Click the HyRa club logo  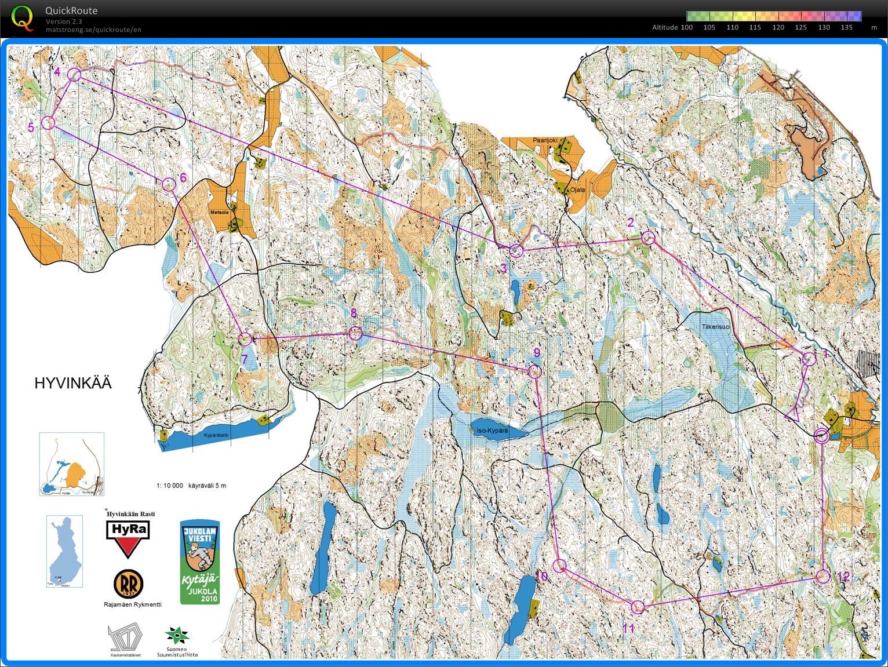128,539
